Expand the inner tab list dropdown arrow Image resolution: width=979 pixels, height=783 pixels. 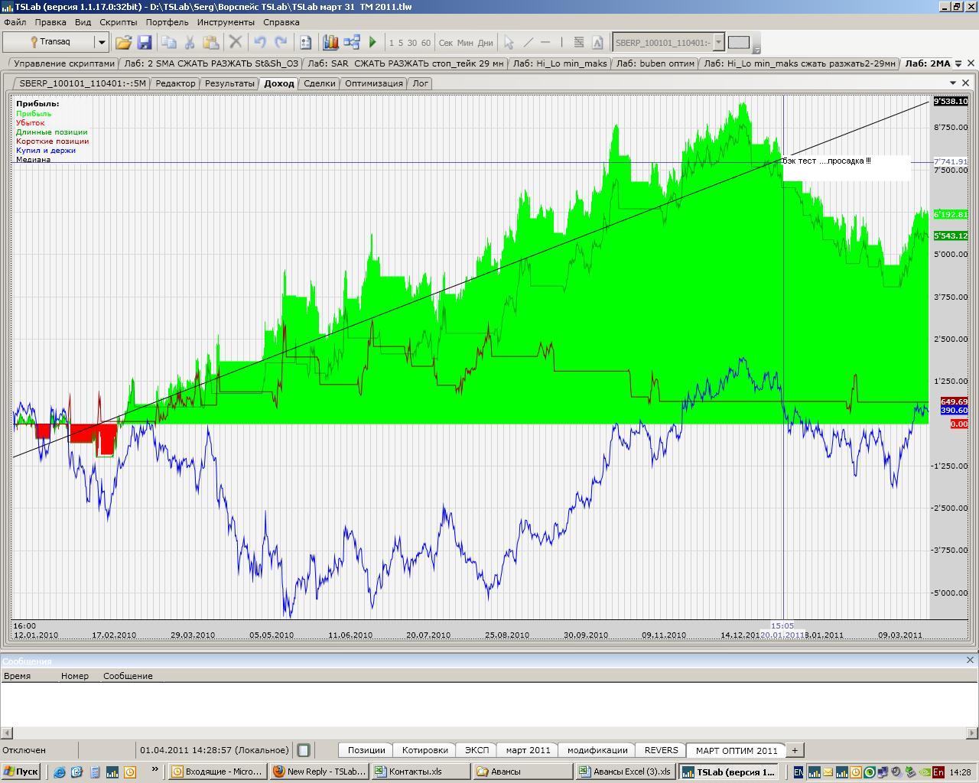tap(953, 83)
